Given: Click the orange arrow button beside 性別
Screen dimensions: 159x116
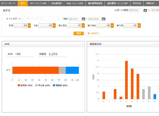Looking at the screenshot, I should pyautogui.click(x=29, y=26).
